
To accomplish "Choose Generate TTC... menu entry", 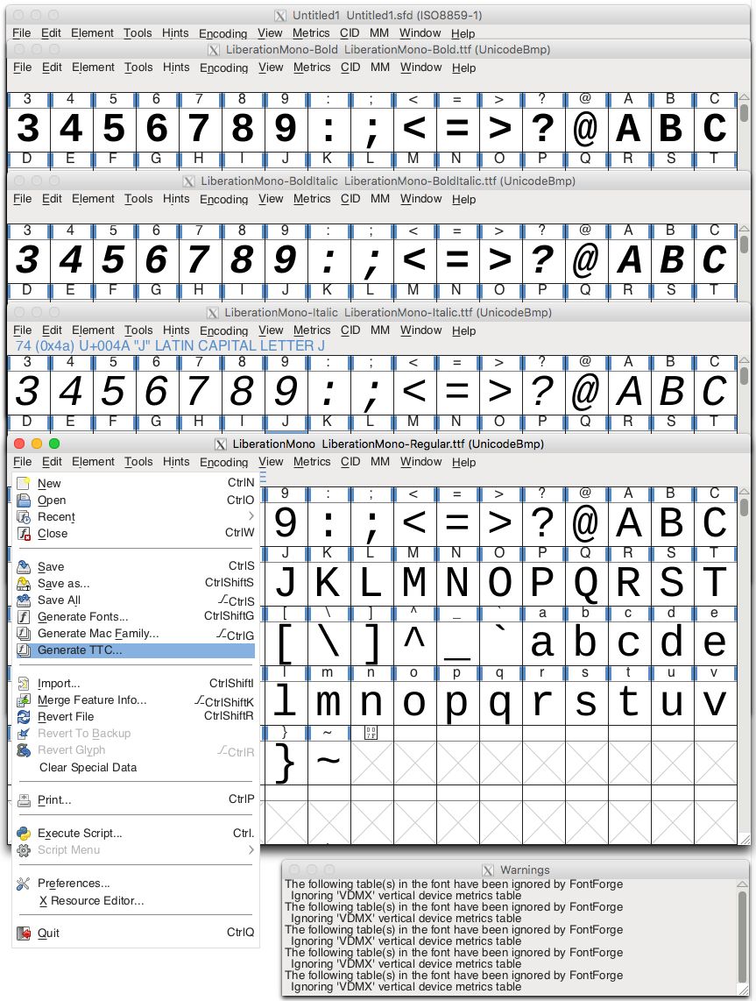I will [135, 650].
